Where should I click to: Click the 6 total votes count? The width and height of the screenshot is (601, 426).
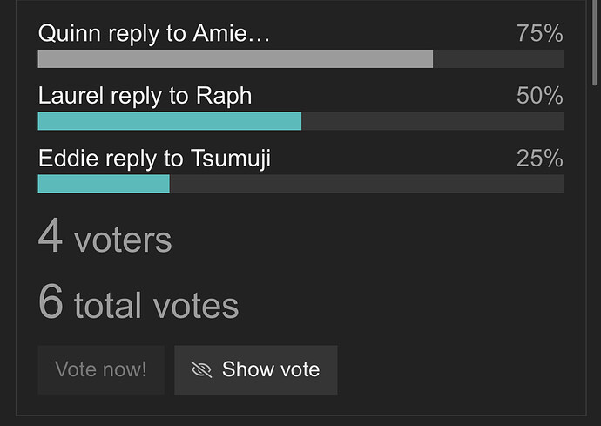pos(138,302)
